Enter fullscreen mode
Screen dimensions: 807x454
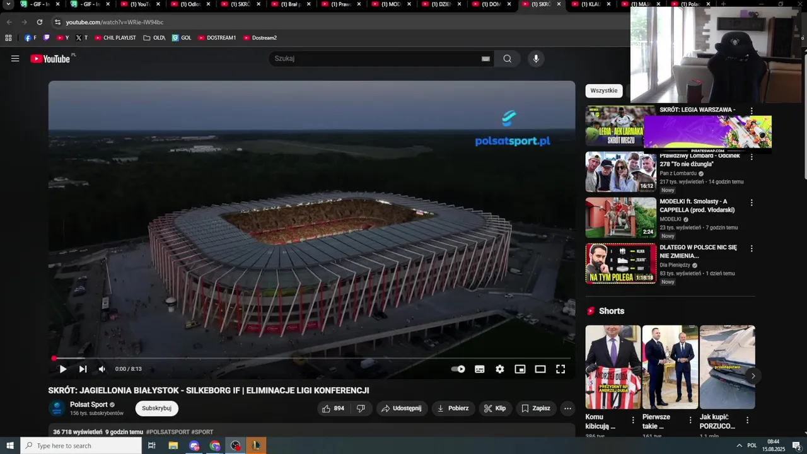tap(560, 369)
